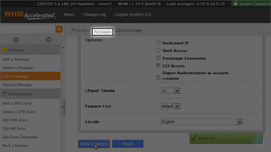Image resolution: width=271 pixels, height=152 pixels.
Task: Open Delete a DNS Zone link
Action: click(x=19, y=112)
